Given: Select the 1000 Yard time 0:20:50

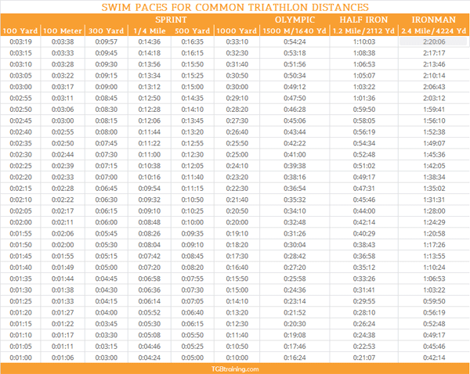Looking at the screenshot, I should 237,210.
